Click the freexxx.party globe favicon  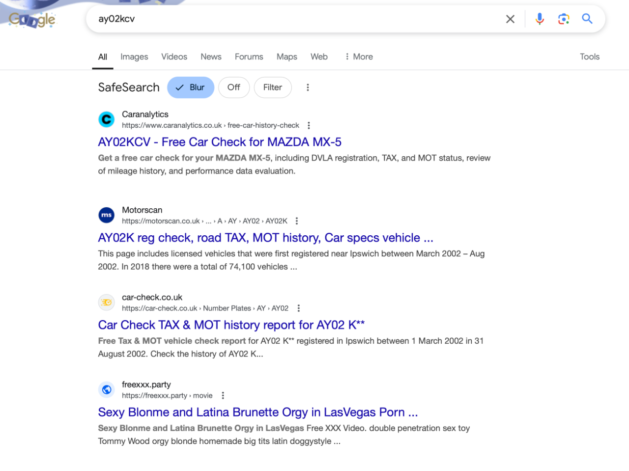(x=107, y=390)
